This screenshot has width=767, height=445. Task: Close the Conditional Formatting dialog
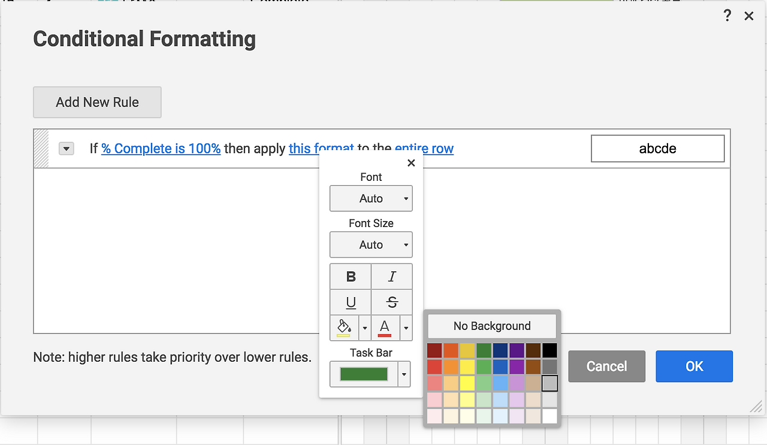[x=749, y=16]
